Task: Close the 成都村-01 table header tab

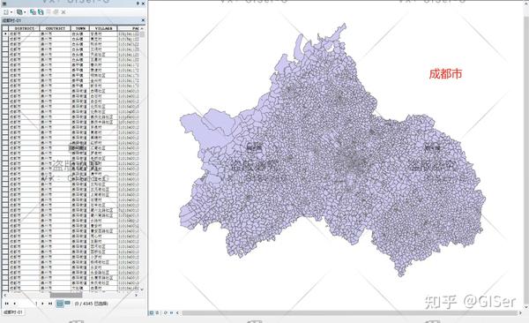Action: click(x=143, y=20)
